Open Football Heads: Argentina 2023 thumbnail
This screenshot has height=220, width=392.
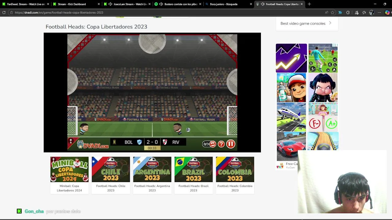coord(152,169)
